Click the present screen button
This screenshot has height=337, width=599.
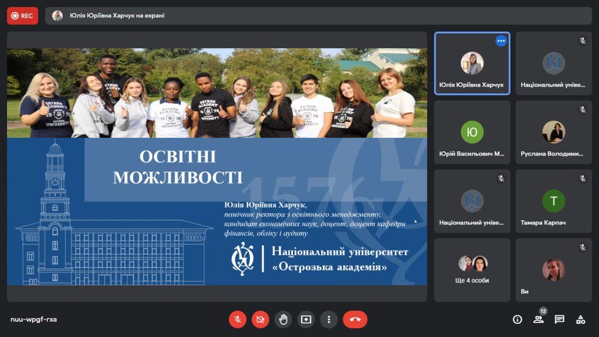tap(306, 320)
